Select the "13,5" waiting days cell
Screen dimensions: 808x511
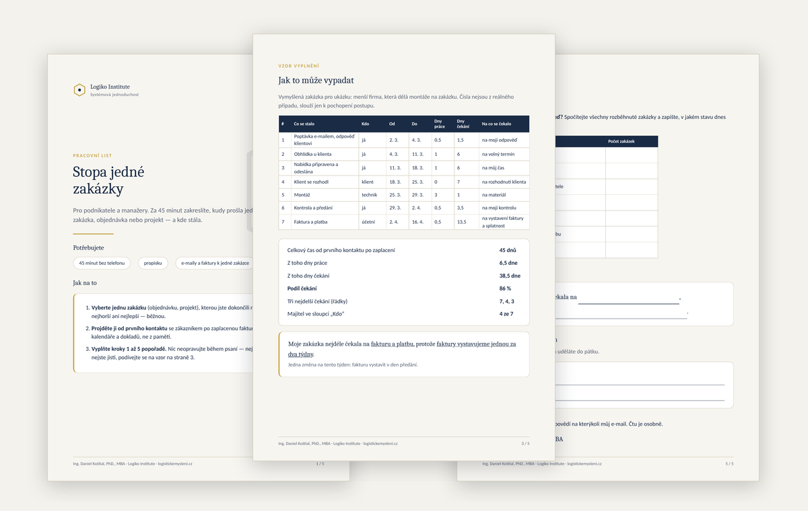click(466, 222)
